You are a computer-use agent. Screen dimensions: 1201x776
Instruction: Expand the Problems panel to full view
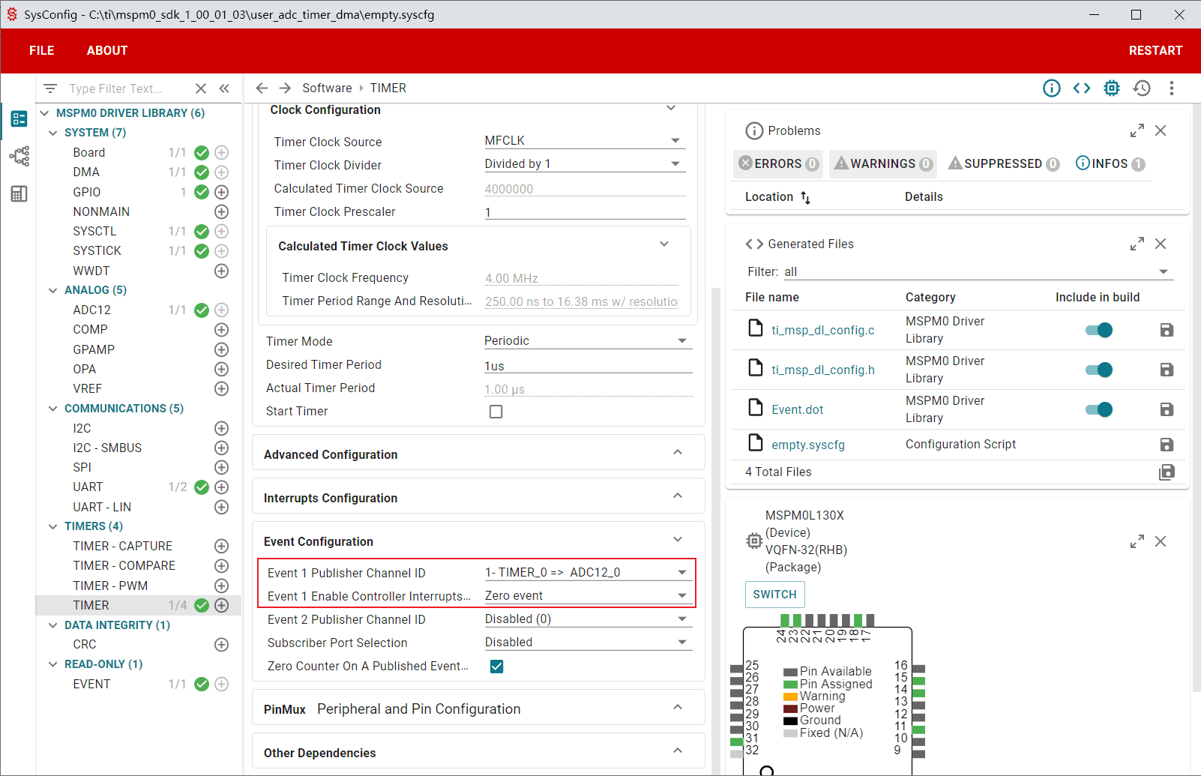(x=1137, y=130)
